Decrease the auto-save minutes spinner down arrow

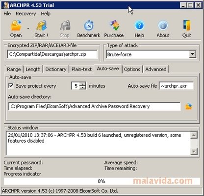point(83,88)
